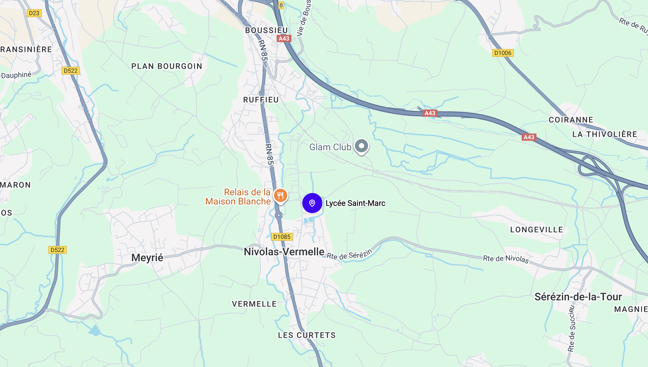Select the Relais de la Maison Blanche label
648x367 pixels.
click(x=238, y=197)
